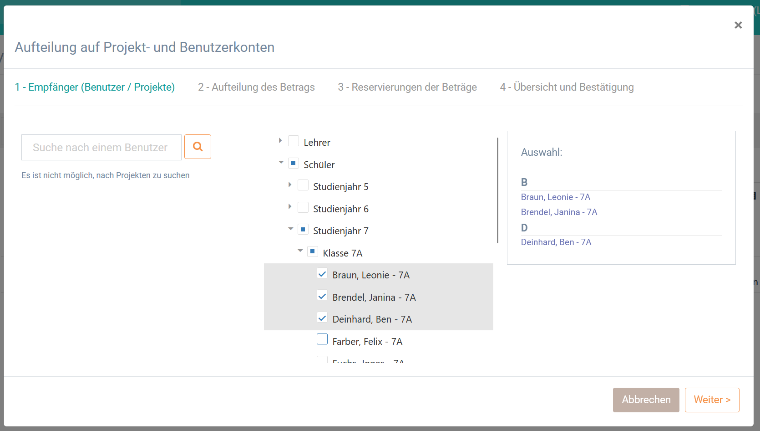Expand the Studienjahr 6 node
This screenshot has width=760, height=431.
pyautogui.click(x=290, y=207)
